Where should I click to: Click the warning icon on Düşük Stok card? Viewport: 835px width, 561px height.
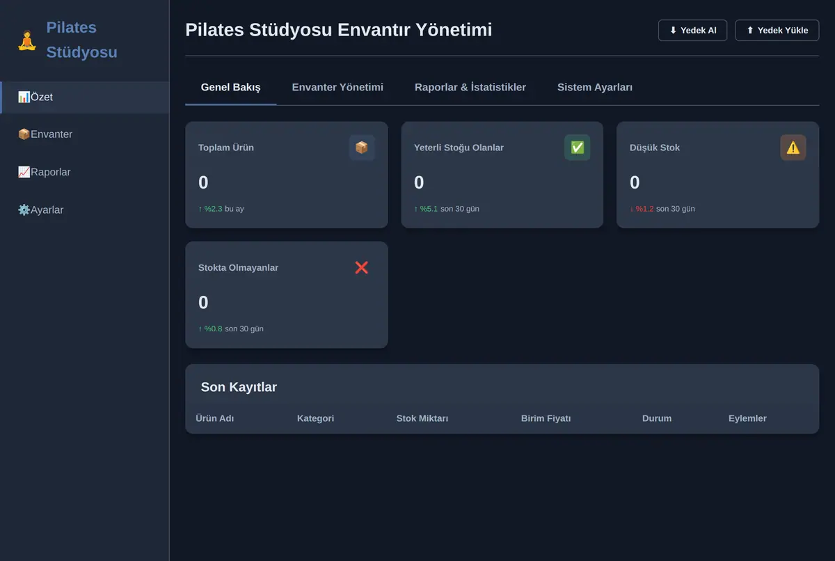793,148
